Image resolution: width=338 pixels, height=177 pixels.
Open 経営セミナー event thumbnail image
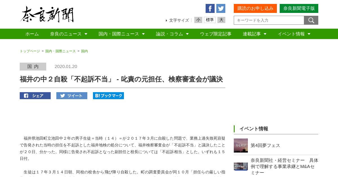point(241,166)
